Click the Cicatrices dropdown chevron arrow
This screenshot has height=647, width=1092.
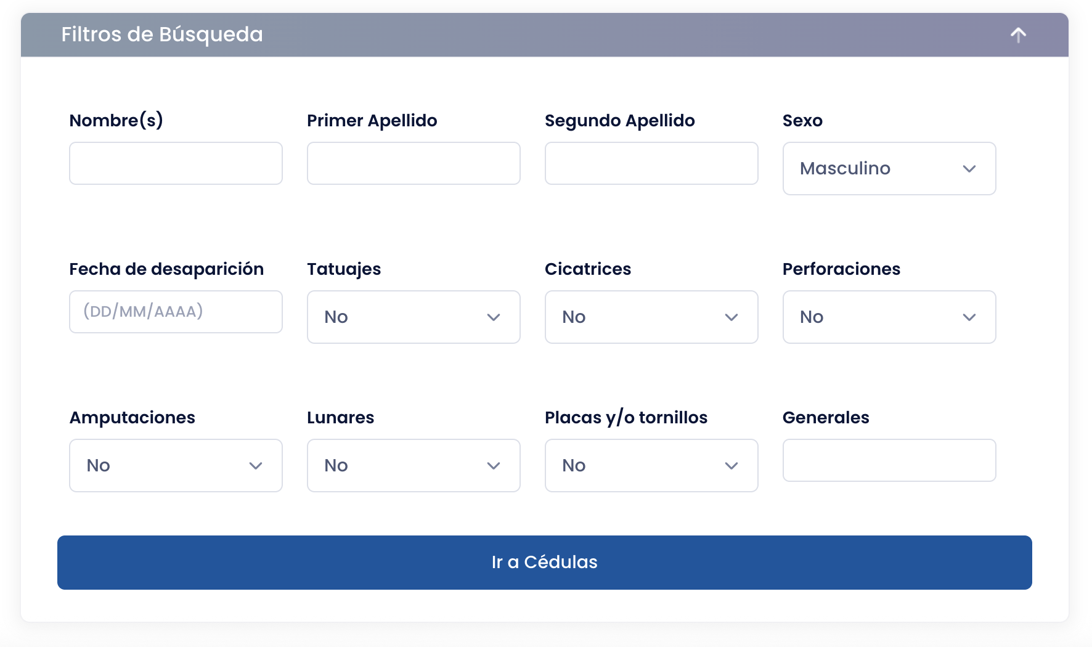731,317
